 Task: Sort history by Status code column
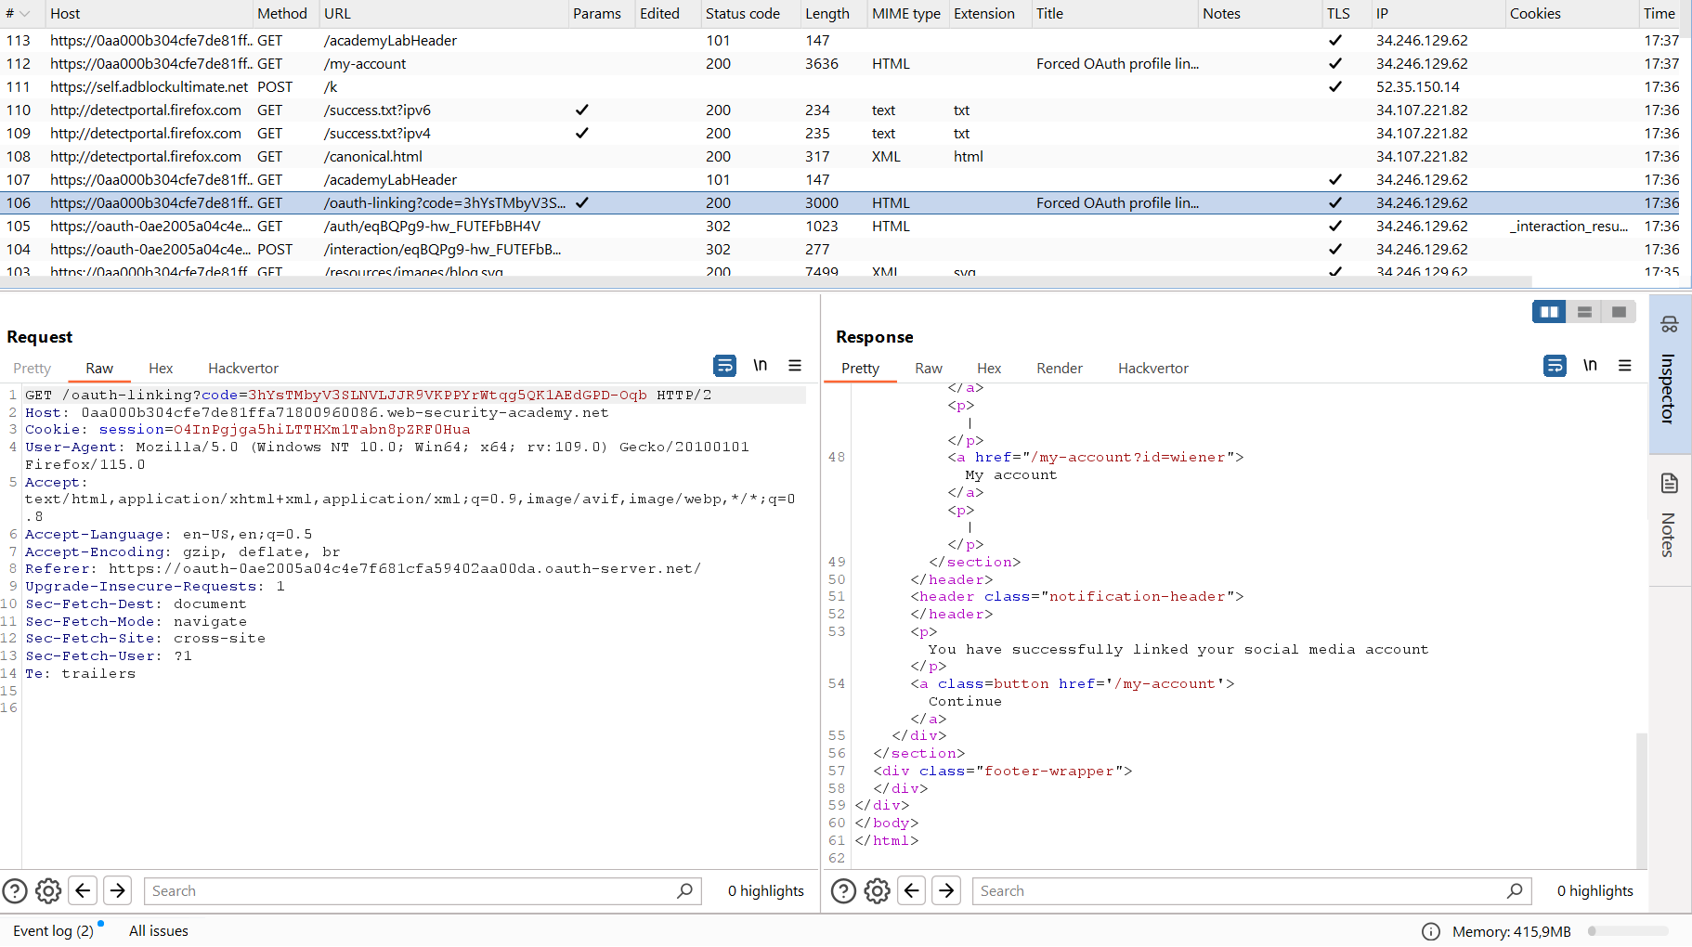coord(749,14)
